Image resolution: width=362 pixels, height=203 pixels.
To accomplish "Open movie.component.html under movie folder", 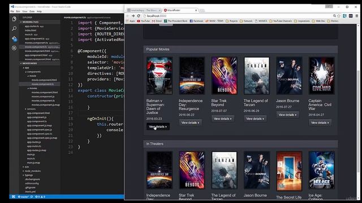I will click(x=44, y=80).
